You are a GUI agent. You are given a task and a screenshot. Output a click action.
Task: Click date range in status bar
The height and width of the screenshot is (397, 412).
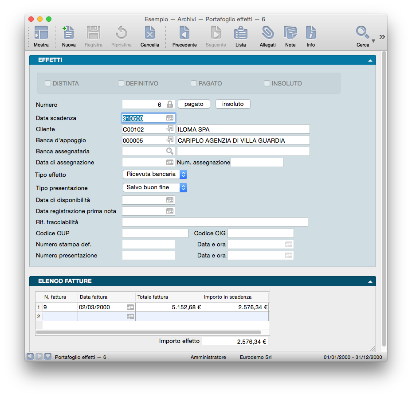tap(353, 357)
